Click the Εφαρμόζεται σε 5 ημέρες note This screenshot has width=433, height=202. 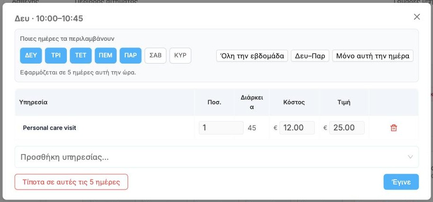(x=78, y=73)
